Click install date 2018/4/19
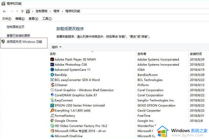209x139 pixels. (x=197, y=69)
